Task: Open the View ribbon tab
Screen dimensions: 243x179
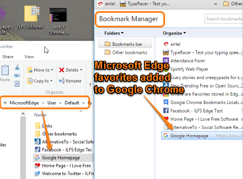Action: [x=29, y=57]
